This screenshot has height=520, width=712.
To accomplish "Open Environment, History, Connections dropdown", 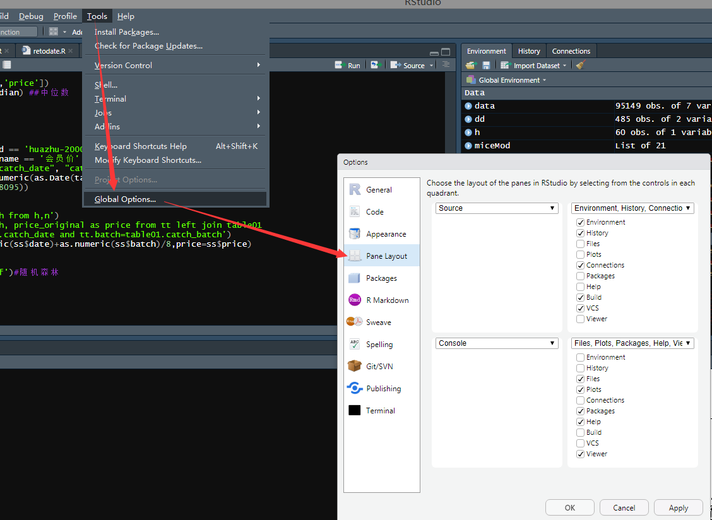I will [x=632, y=208].
